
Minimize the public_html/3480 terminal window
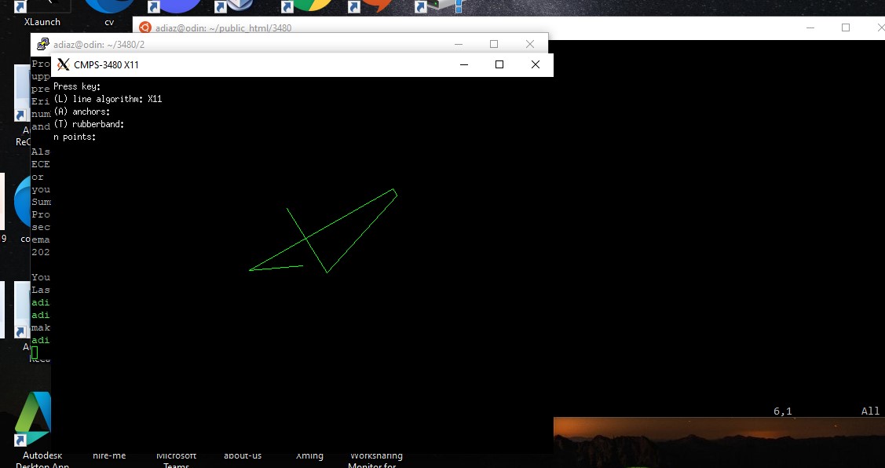pyautogui.click(x=810, y=27)
